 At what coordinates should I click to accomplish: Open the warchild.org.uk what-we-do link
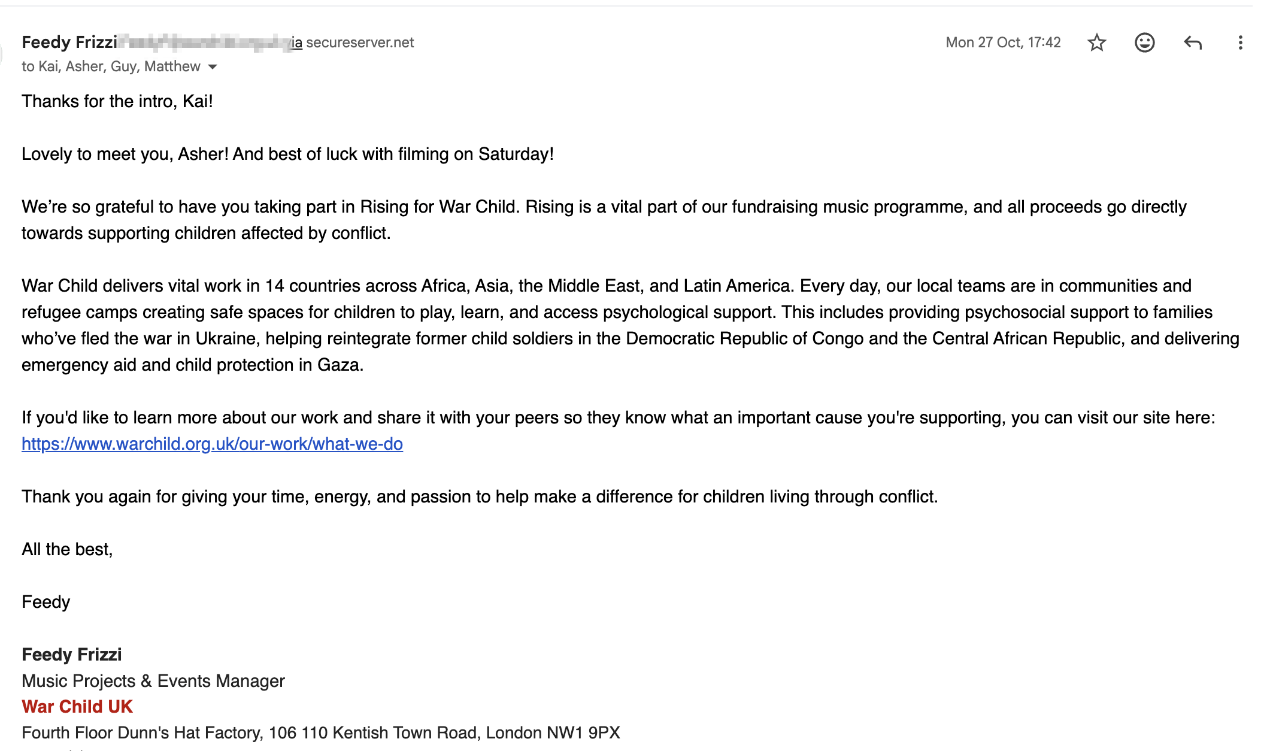[212, 444]
